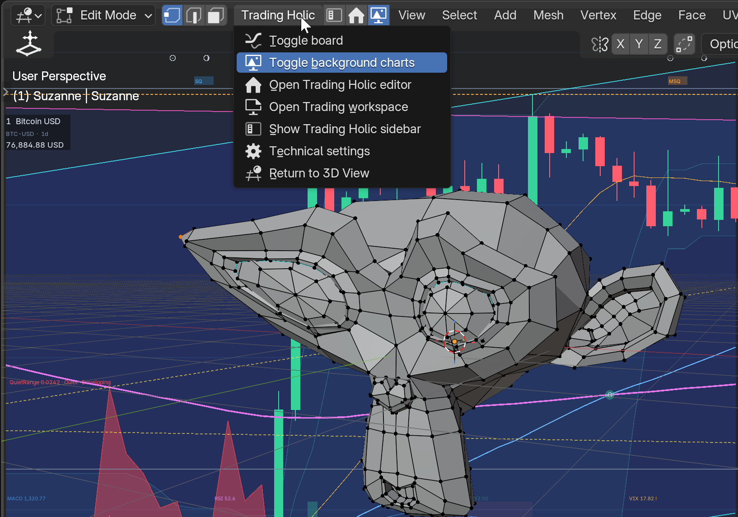Viewport: 738px width, 517px height.
Task: Select the orange vertex on Suzanne's ear tip
Action: click(x=181, y=237)
